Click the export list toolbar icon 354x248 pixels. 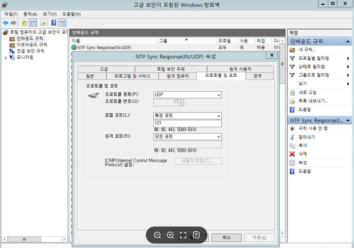[x=43, y=23]
